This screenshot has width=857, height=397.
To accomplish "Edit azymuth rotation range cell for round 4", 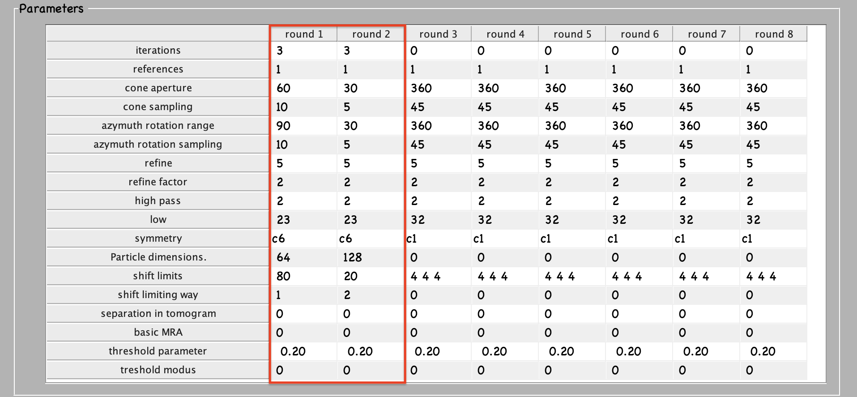I will pos(505,126).
